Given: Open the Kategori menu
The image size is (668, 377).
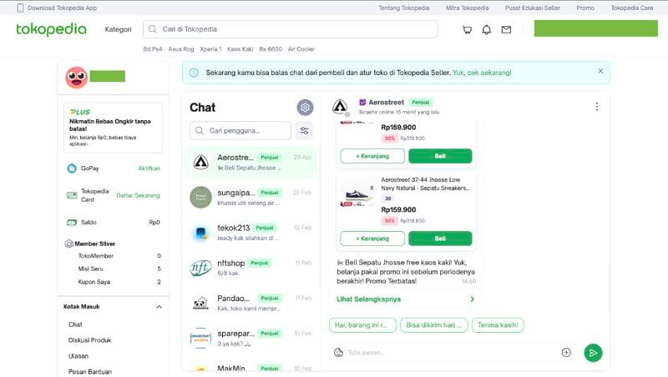Looking at the screenshot, I should point(118,29).
